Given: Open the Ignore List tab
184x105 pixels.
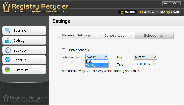Looking at the screenshot, I should click(115, 35).
